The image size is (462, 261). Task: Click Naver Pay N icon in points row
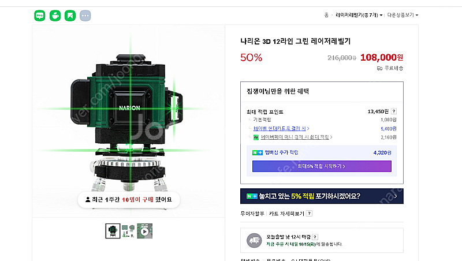(x=256, y=137)
